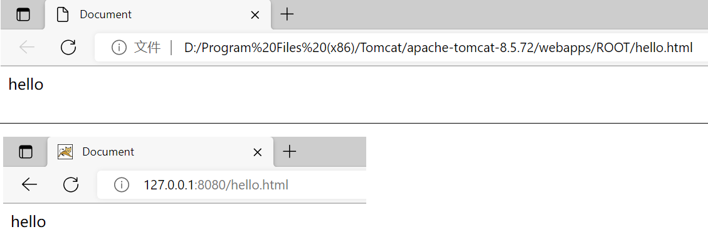Screen dimensions: 708x249
Task: Reload the 127.0.0.1:8080/hello.html page
Action: click(x=71, y=184)
